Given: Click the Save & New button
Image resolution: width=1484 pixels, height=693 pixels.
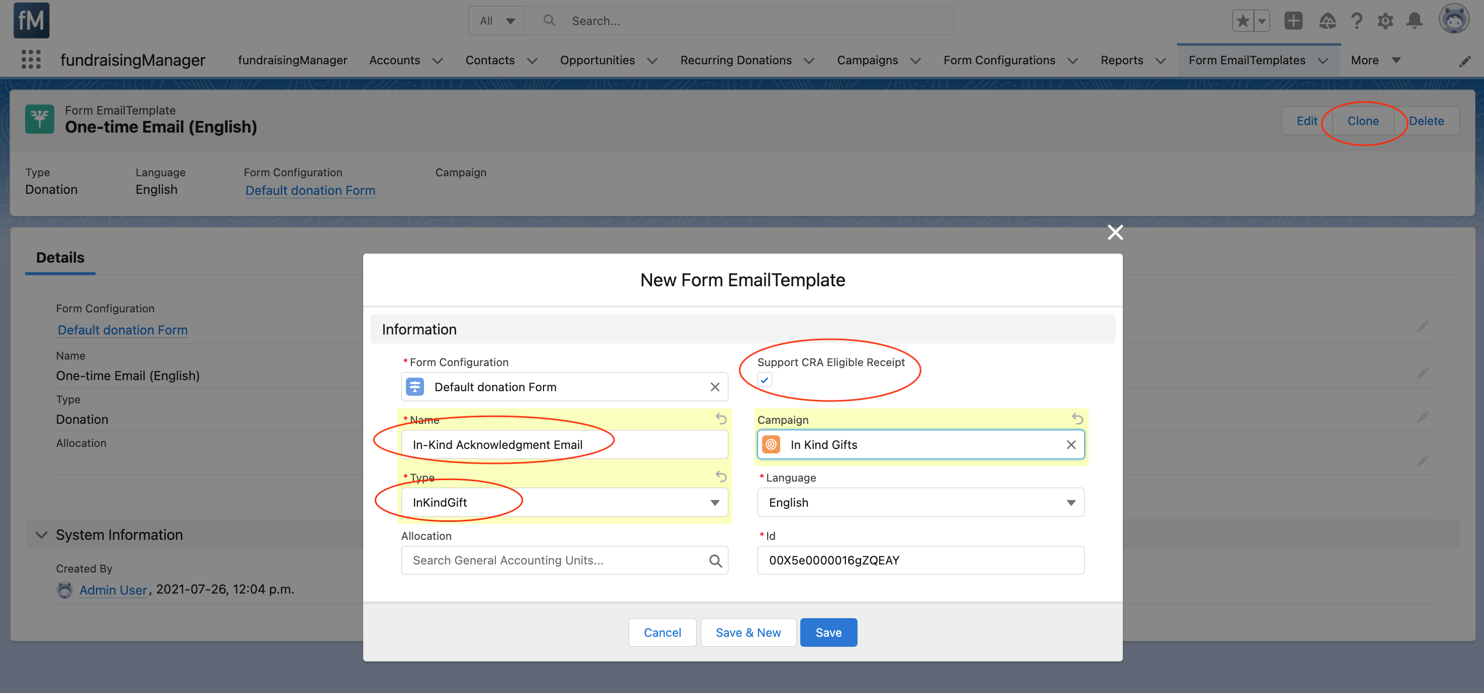Looking at the screenshot, I should tap(748, 633).
